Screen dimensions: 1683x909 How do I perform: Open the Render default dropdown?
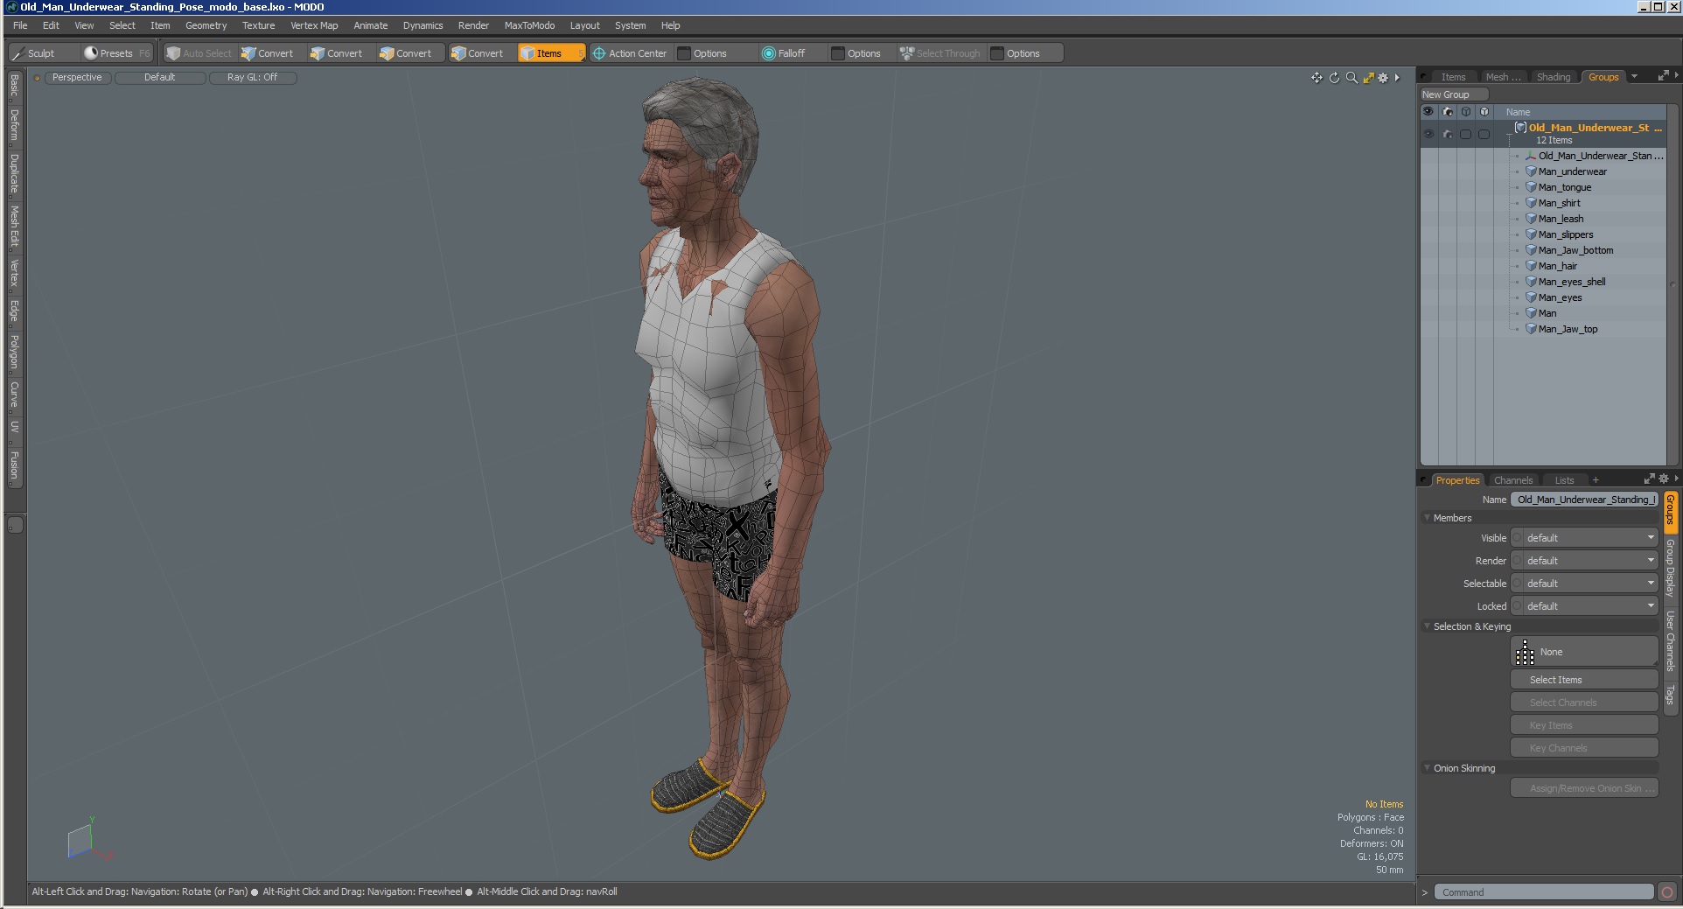click(x=1590, y=561)
